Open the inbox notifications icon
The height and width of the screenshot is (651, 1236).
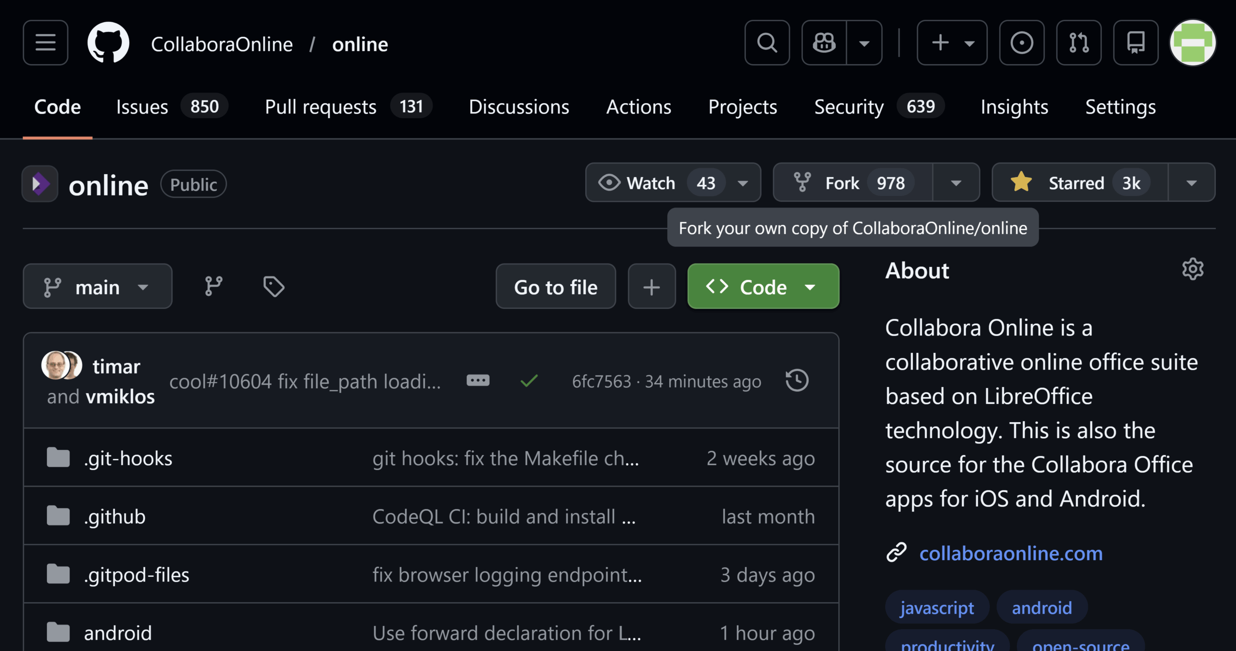click(1136, 42)
